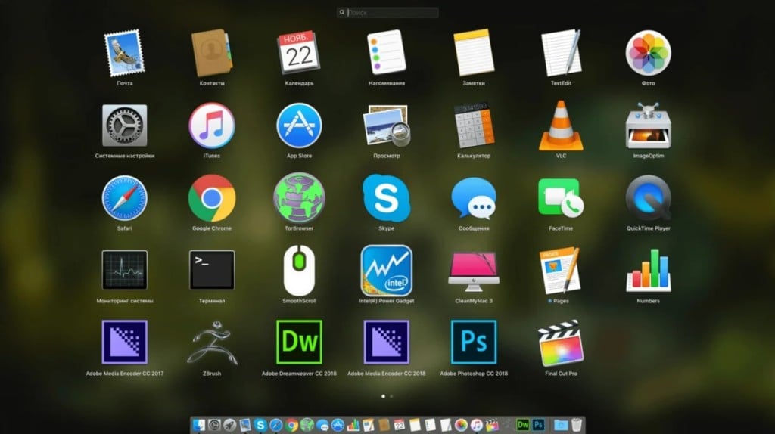Viewport: 775px width, 434px height.
Task: Open CleanMyMac 3
Action: pyautogui.click(x=474, y=271)
